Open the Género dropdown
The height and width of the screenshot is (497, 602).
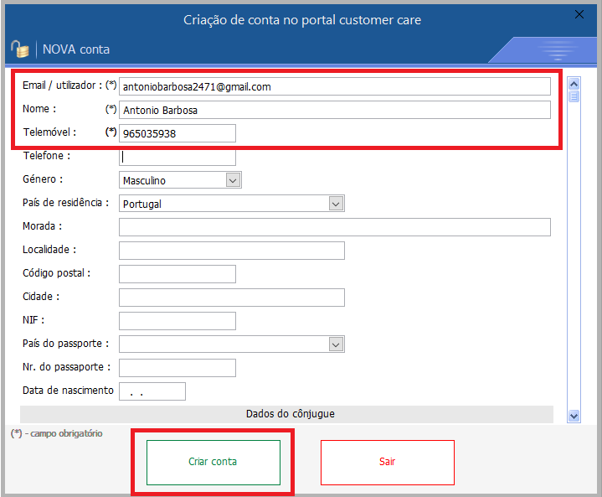click(x=234, y=180)
